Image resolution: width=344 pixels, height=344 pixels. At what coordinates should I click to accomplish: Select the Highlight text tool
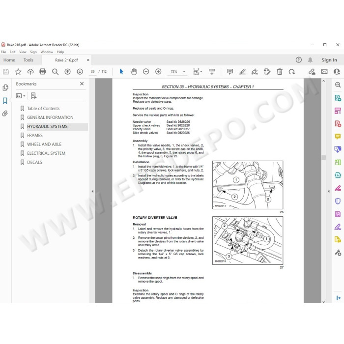(242, 72)
